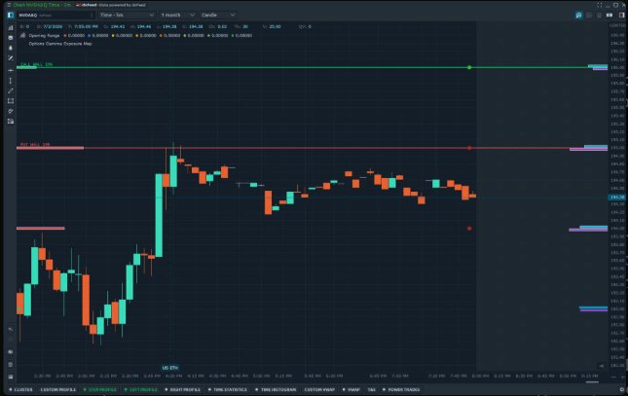Click the trash icon to delete drawings
The height and width of the screenshot is (396, 628).
tap(11, 364)
